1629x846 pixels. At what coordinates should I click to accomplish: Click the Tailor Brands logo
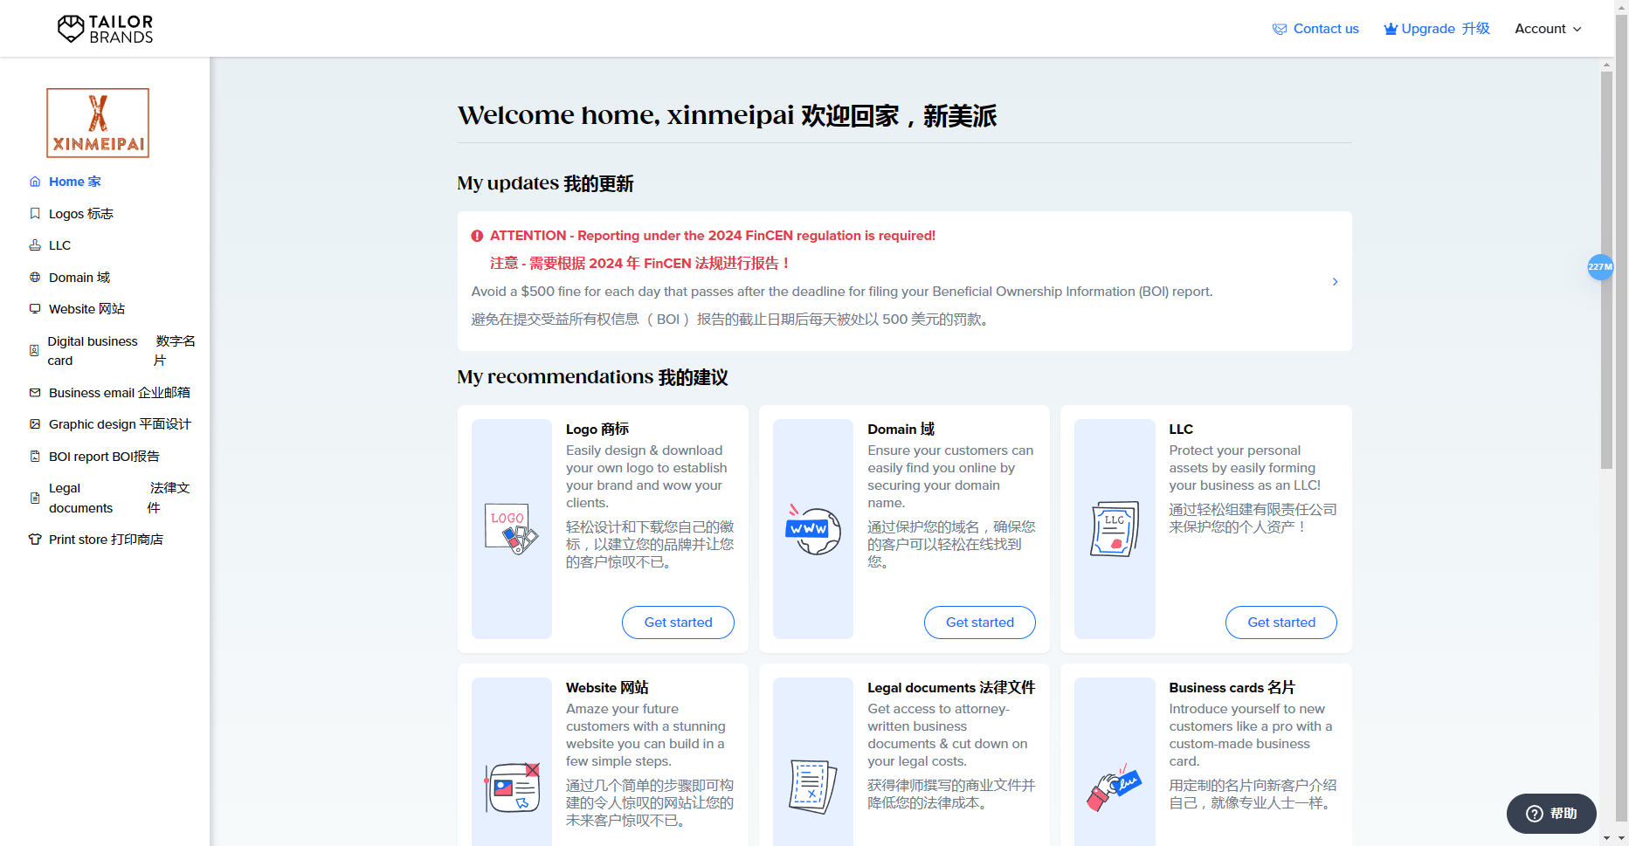coord(105,29)
